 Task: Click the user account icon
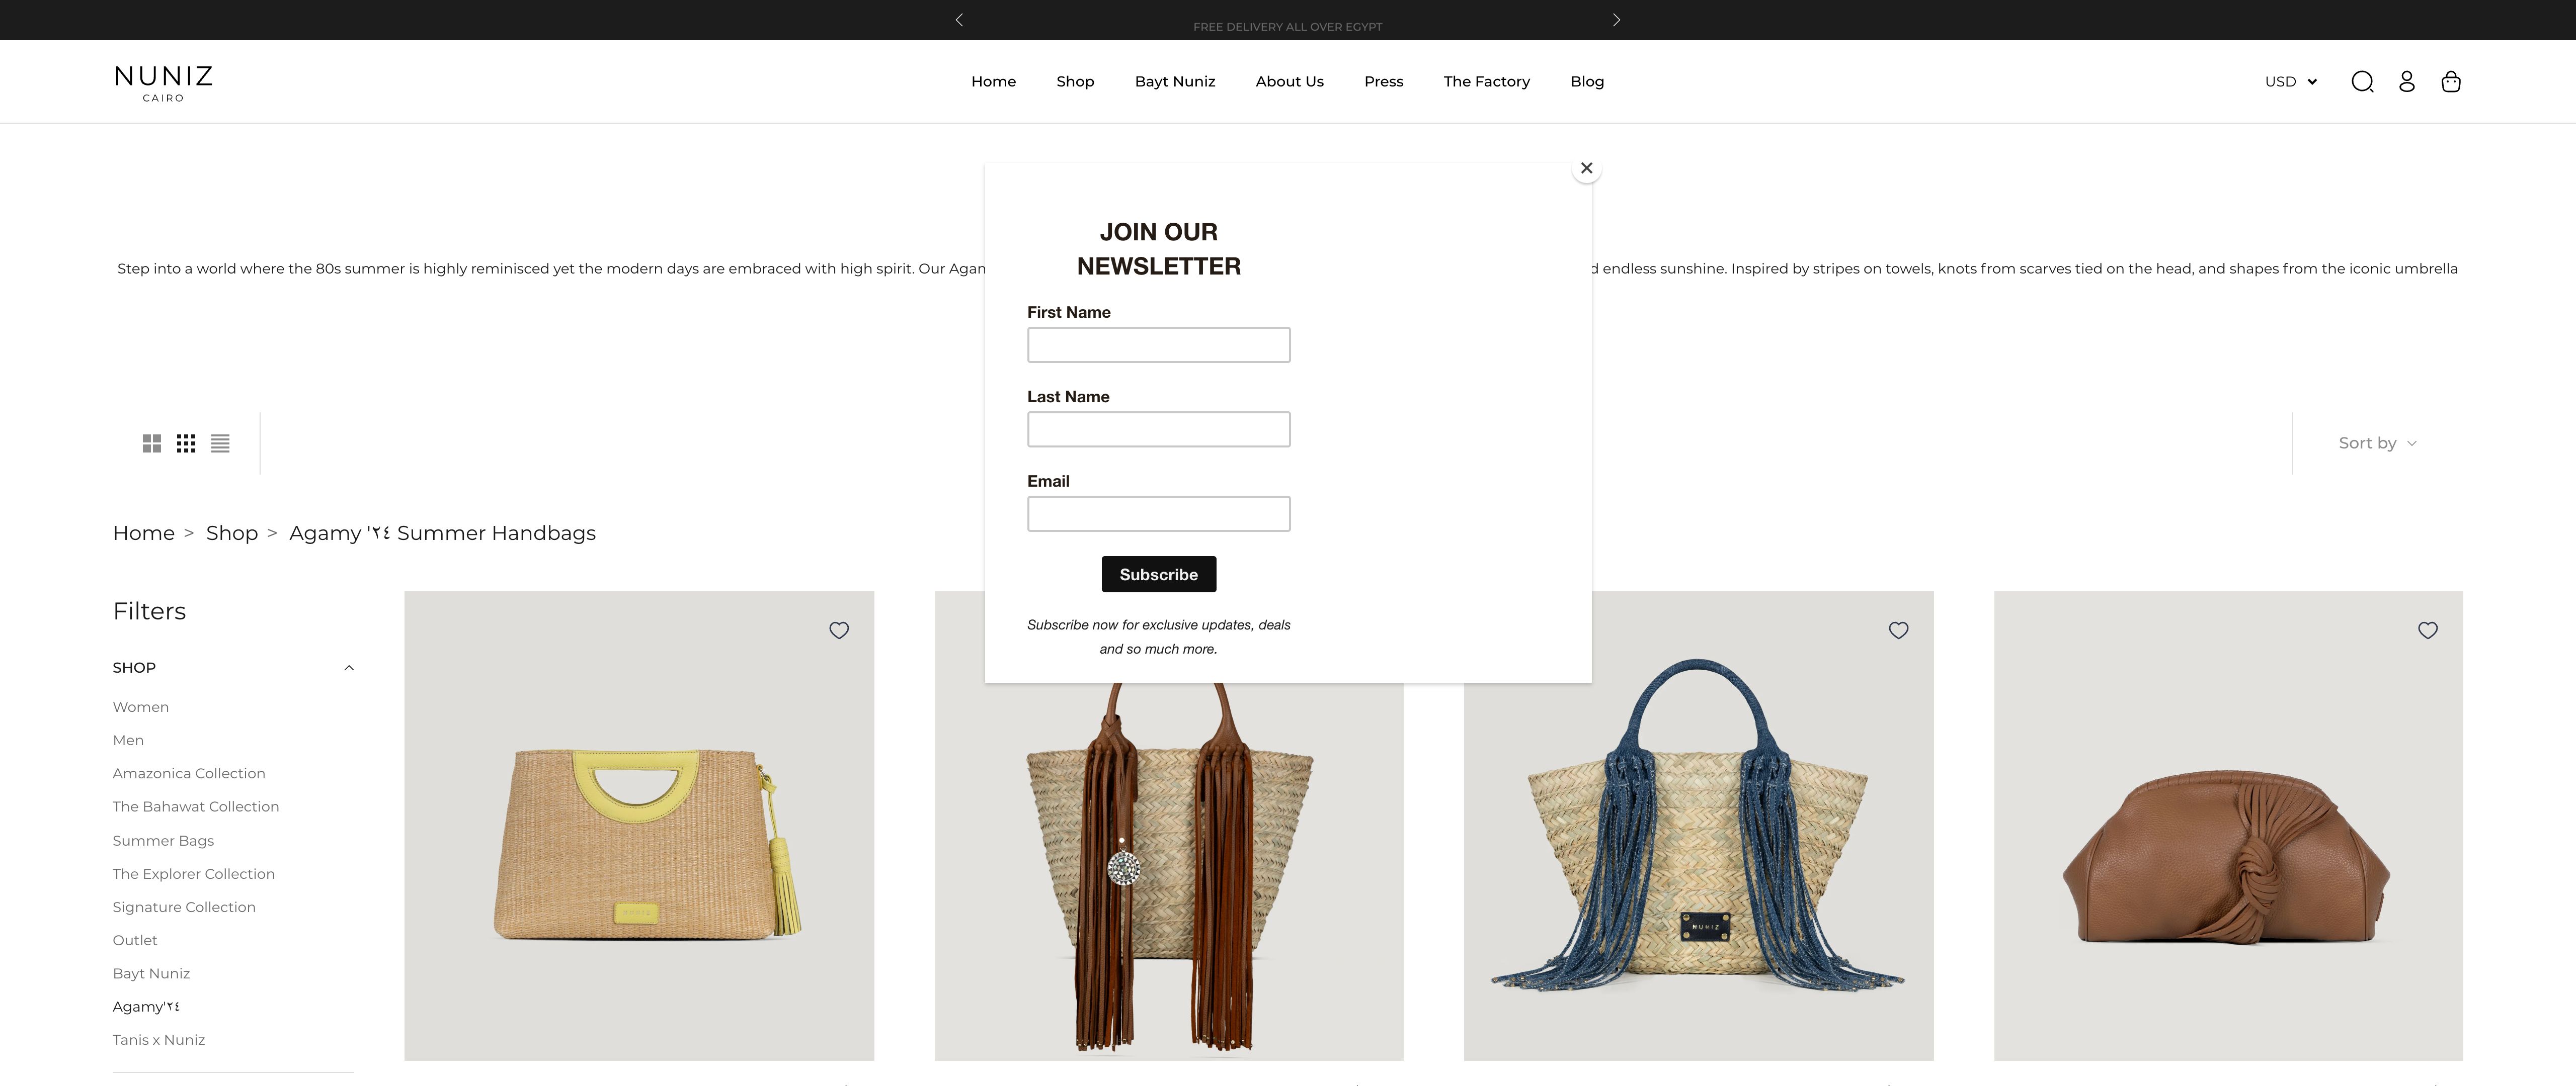click(x=2407, y=82)
